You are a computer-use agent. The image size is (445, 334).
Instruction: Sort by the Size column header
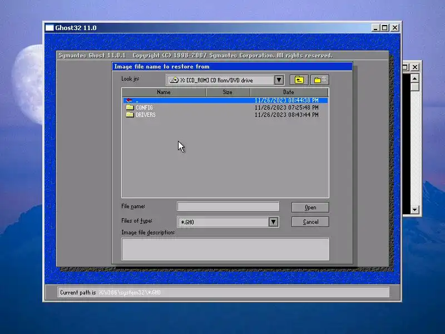(228, 92)
